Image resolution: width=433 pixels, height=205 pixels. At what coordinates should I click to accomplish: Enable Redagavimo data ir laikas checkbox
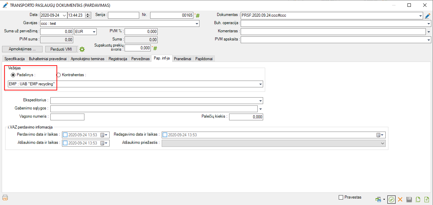click(165, 135)
